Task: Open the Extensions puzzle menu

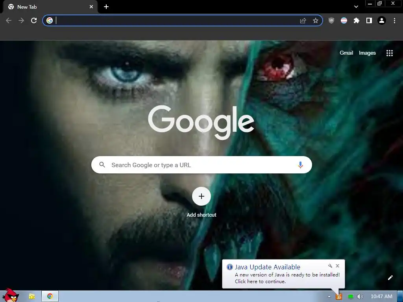Action: tap(357, 20)
